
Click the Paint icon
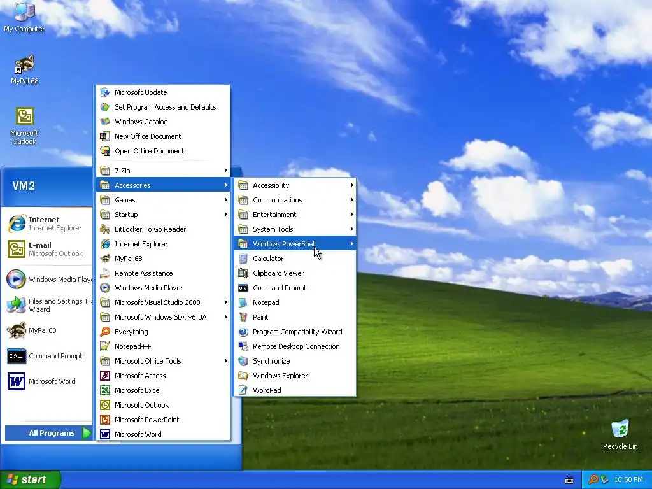pyautogui.click(x=243, y=317)
